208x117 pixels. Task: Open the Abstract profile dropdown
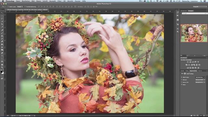click(x=200, y=80)
